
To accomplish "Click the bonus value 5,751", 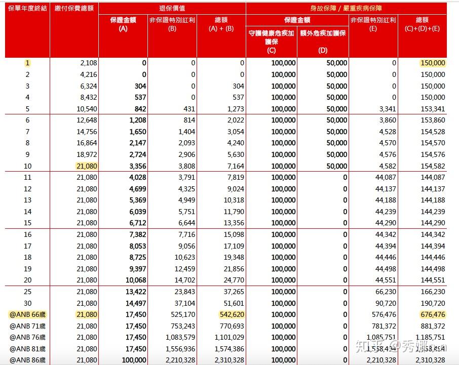I will [x=187, y=212].
